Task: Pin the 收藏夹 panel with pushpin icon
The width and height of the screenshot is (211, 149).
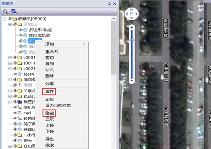Action: (109, 4)
